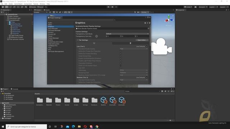Open gear menu in Graphics settings header
The height and width of the screenshot is (129, 230).
point(149,23)
